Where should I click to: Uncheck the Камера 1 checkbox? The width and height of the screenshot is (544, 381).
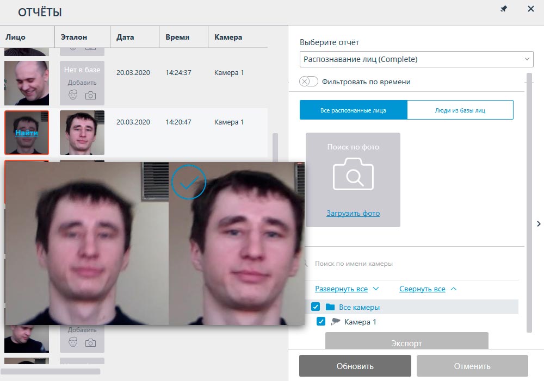coord(321,322)
